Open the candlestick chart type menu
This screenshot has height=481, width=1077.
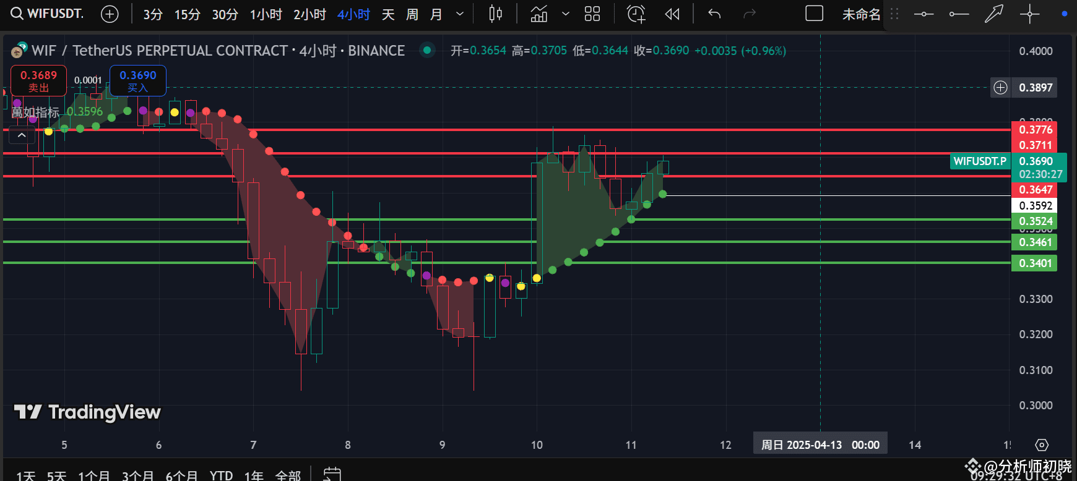pyautogui.click(x=495, y=14)
